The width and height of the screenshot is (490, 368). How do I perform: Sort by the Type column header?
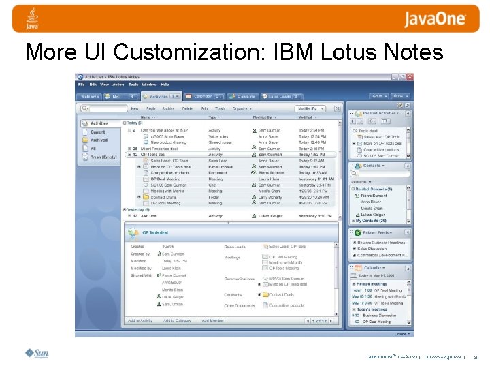(214, 117)
